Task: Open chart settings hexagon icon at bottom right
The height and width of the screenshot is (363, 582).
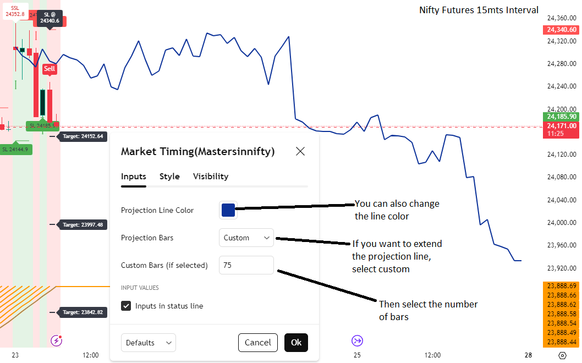Action: (562, 355)
